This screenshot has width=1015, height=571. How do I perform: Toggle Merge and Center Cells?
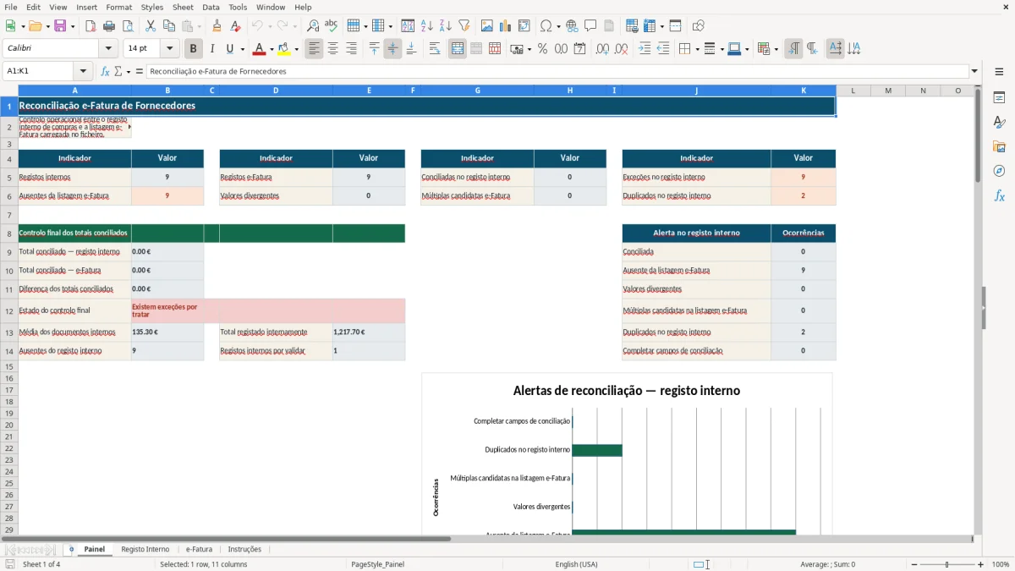458,49
